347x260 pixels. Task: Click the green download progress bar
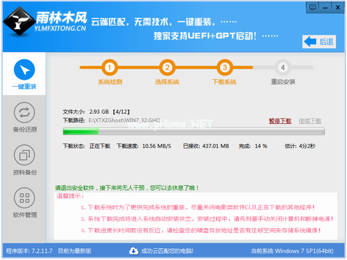[194, 131]
